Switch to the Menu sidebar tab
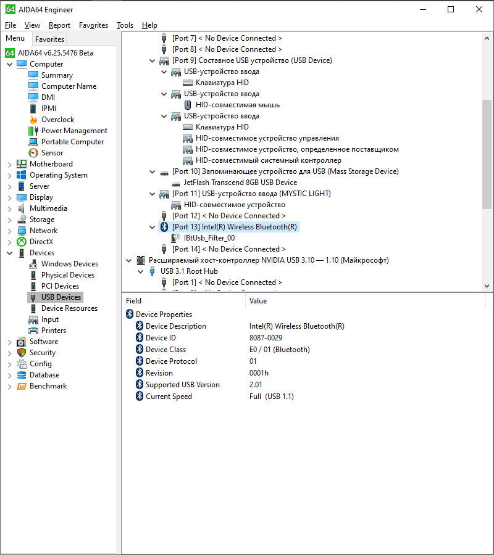 pyautogui.click(x=15, y=38)
